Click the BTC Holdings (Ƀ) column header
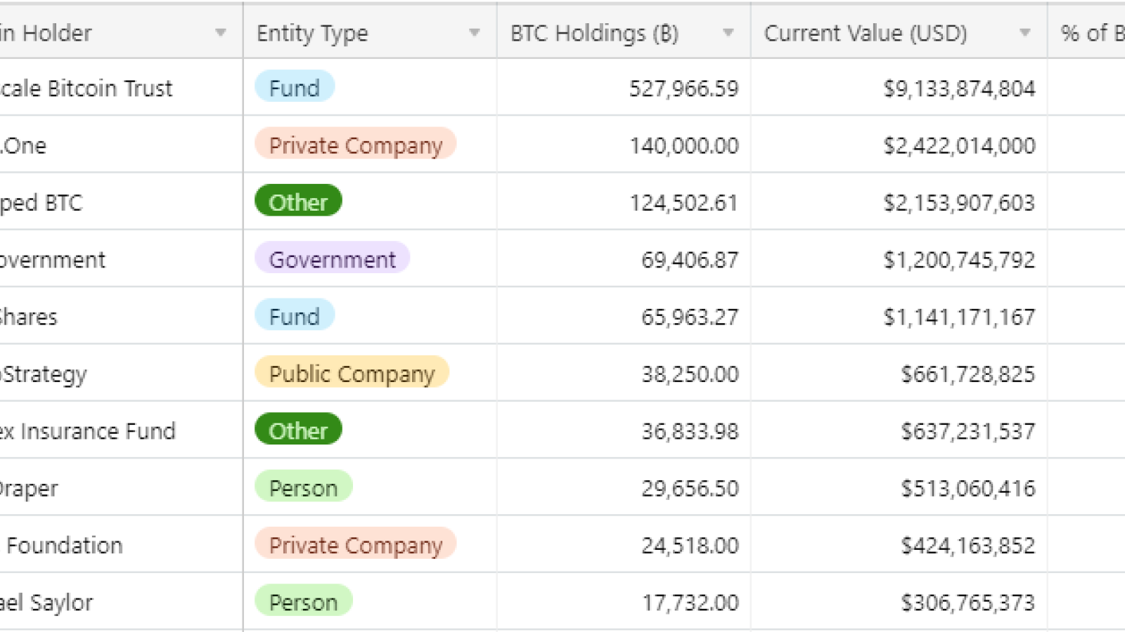The height and width of the screenshot is (632, 1125). pos(624,32)
